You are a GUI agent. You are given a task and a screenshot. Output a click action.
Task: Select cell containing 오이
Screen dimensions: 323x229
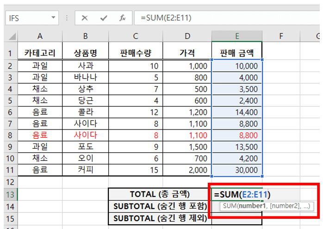point(85,158)
